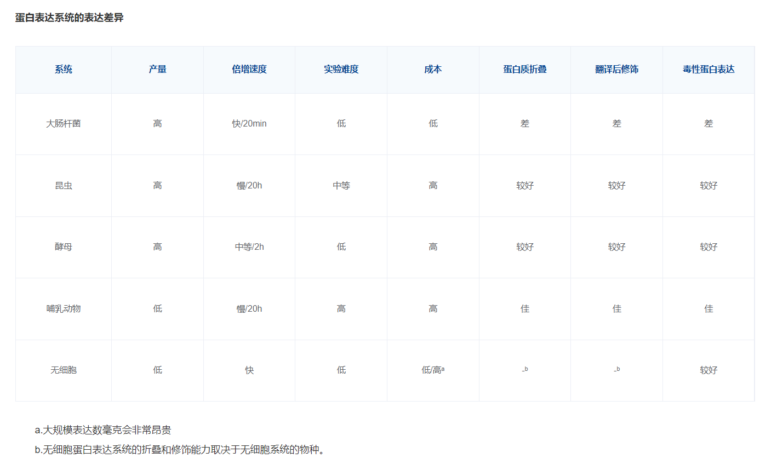Click the 产量 column header

(157, 69)
